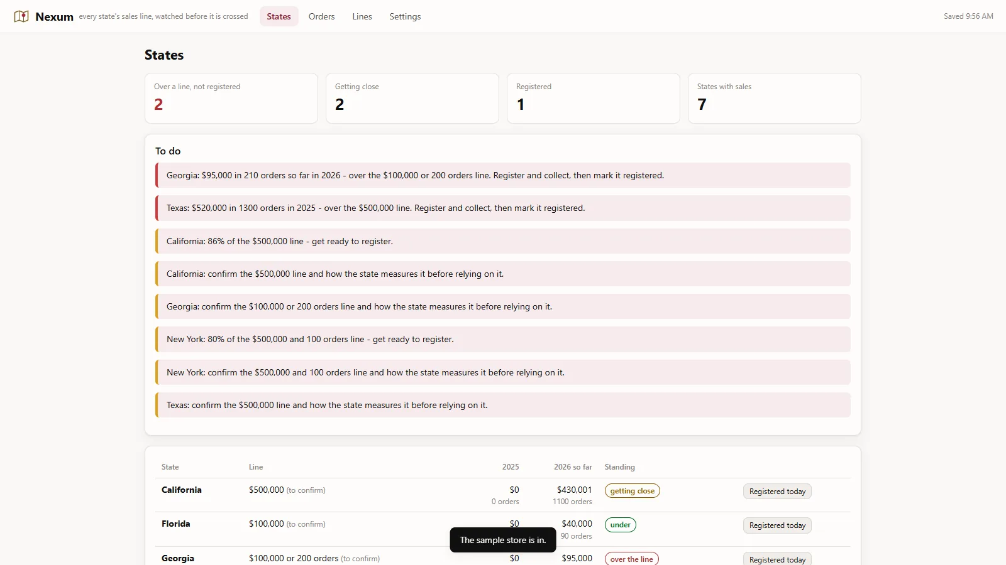
Task: Click the Florida 'under' standing badge
Action: [x=620, y=525]
